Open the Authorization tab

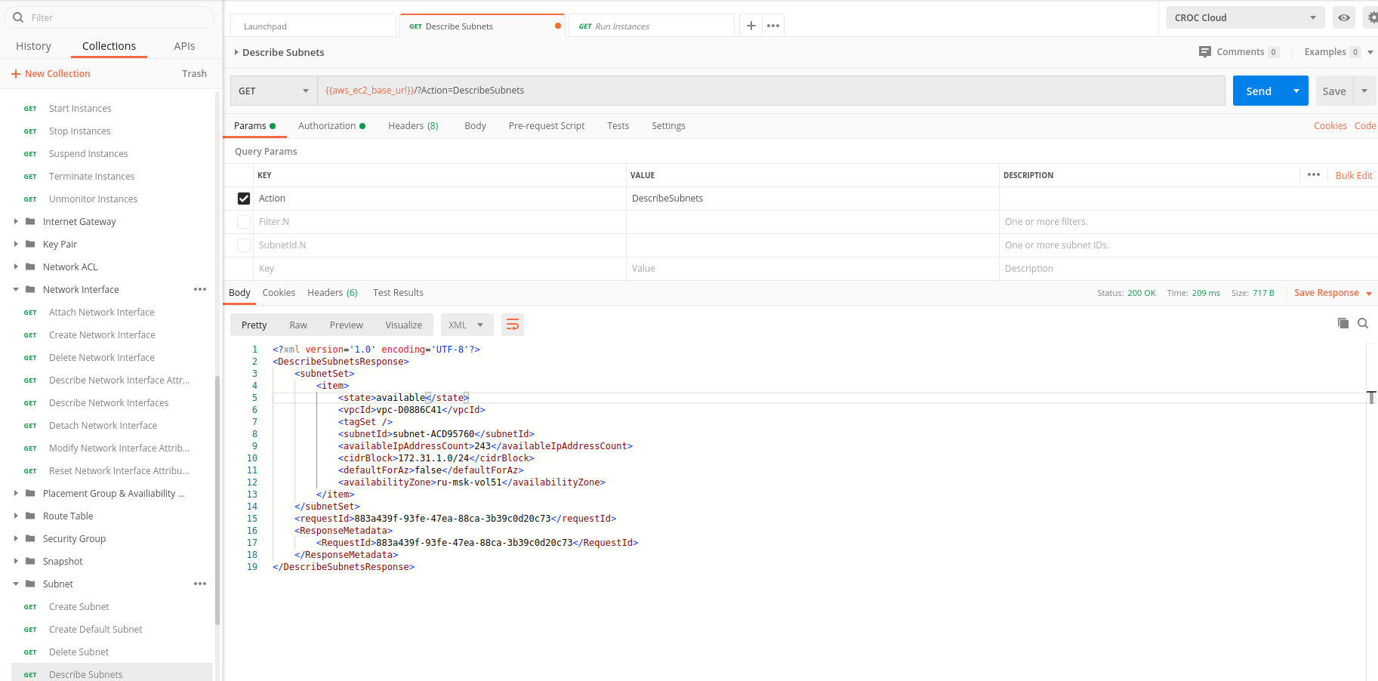331,126
